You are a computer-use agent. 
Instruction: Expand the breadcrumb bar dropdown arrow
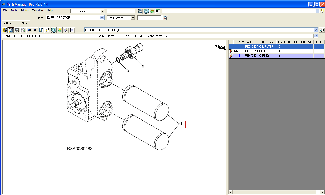coord(316,36)
